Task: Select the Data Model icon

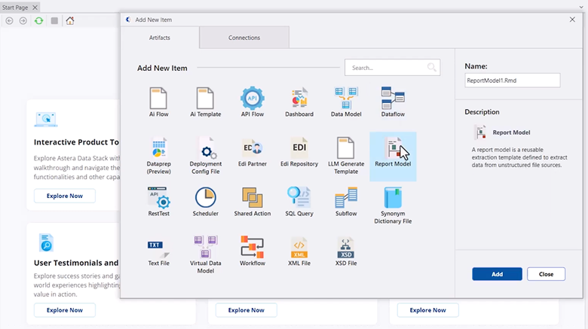Action: click(x=346, y=98)
